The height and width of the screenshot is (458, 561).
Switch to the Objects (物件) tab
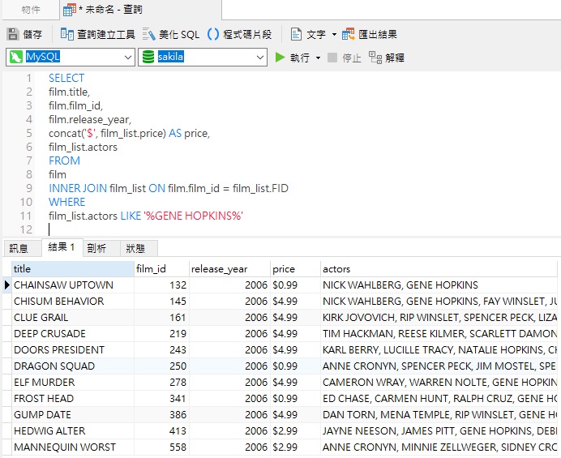[31, 10]
